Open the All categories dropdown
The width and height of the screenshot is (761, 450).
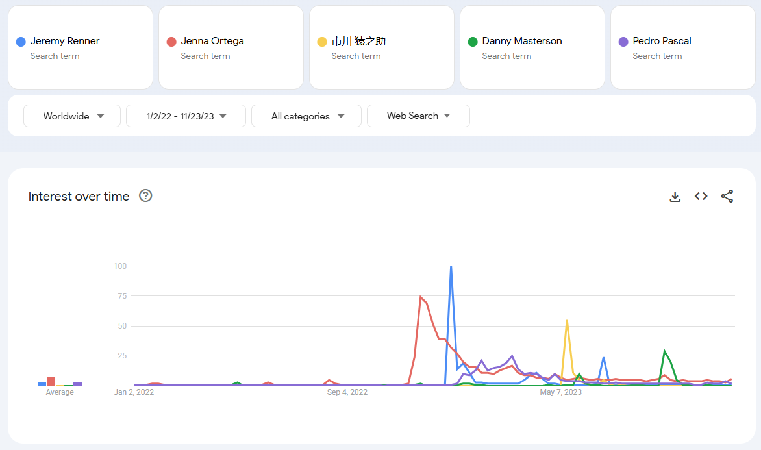306,116
